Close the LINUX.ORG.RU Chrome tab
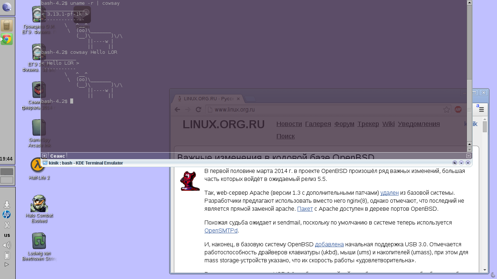 (x=238, y=99)
